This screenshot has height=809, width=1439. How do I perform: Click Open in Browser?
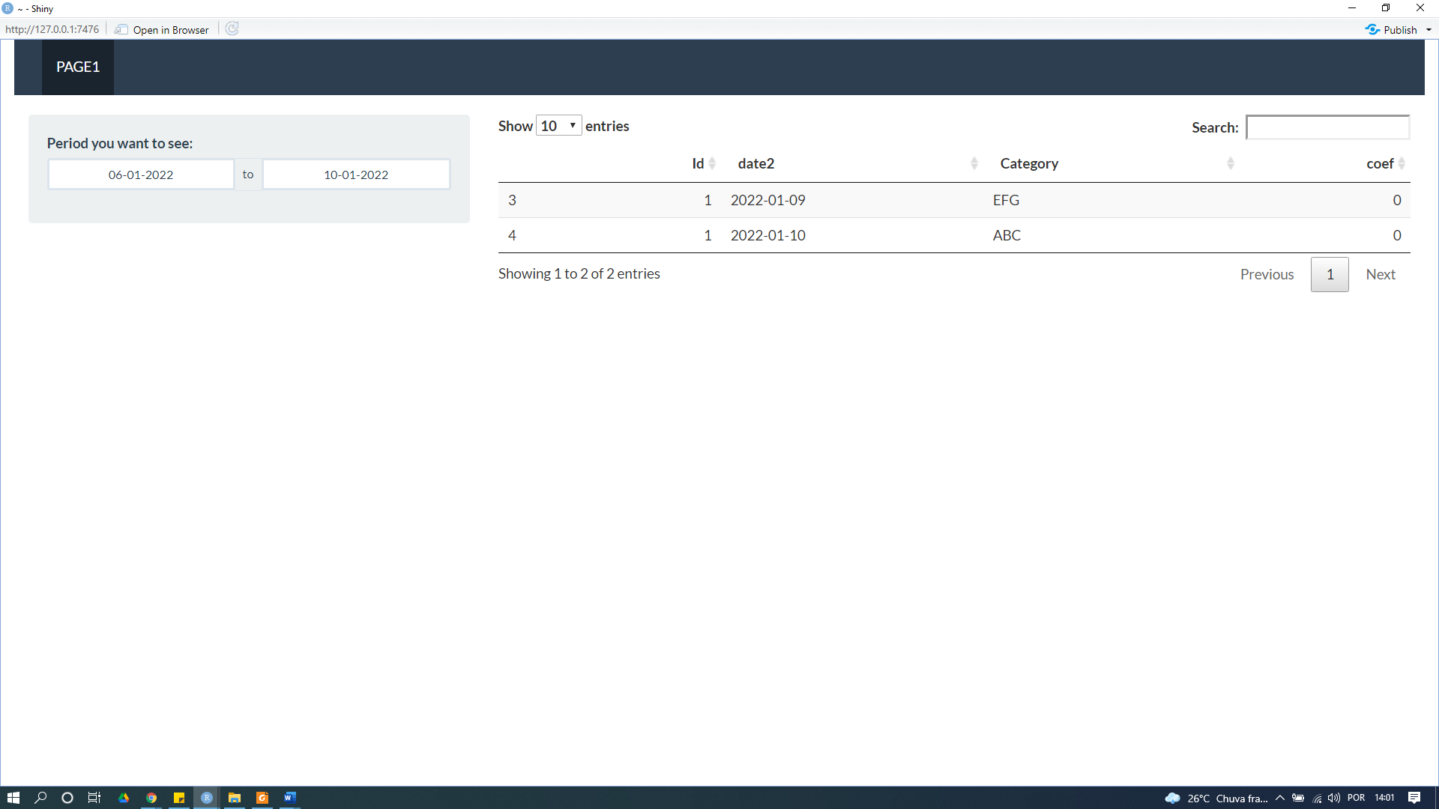(162, 30)
